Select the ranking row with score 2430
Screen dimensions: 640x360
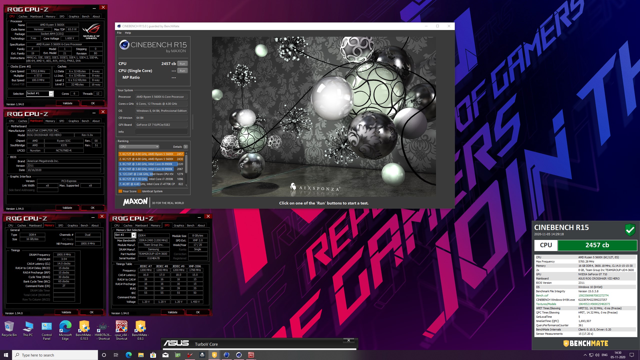coord(151,159)
